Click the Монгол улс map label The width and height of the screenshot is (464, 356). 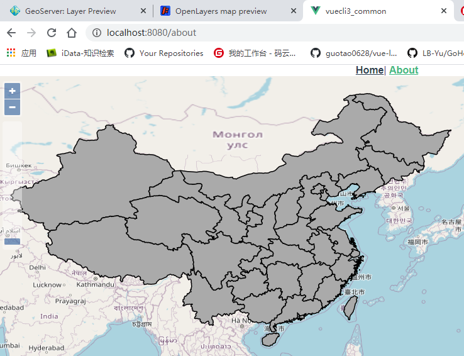coord(238,140)
